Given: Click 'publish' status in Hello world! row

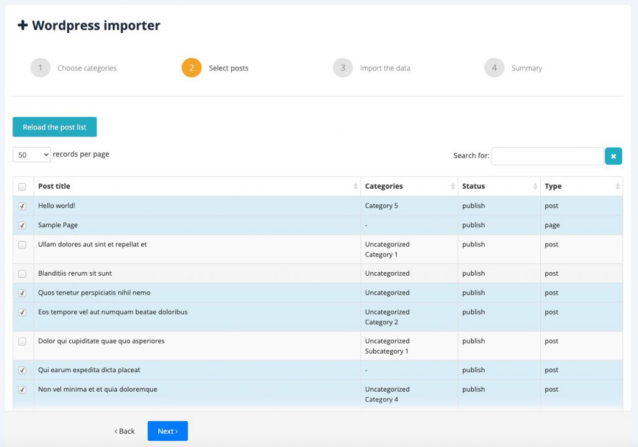Looking at the screenshot, I should point(474,206).
